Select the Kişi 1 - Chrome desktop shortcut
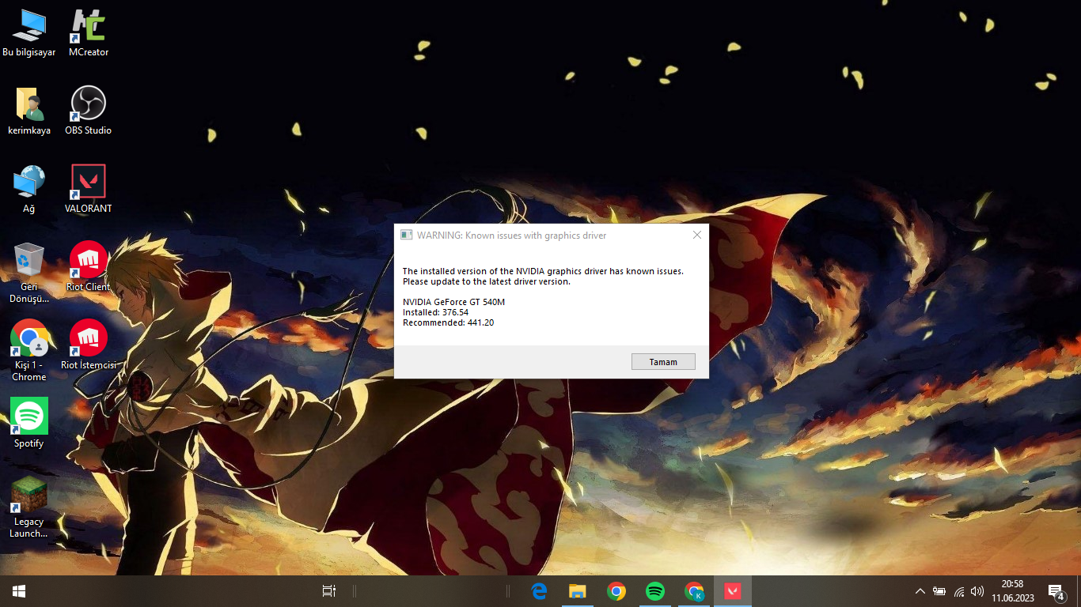 click(x=29, y=351)
